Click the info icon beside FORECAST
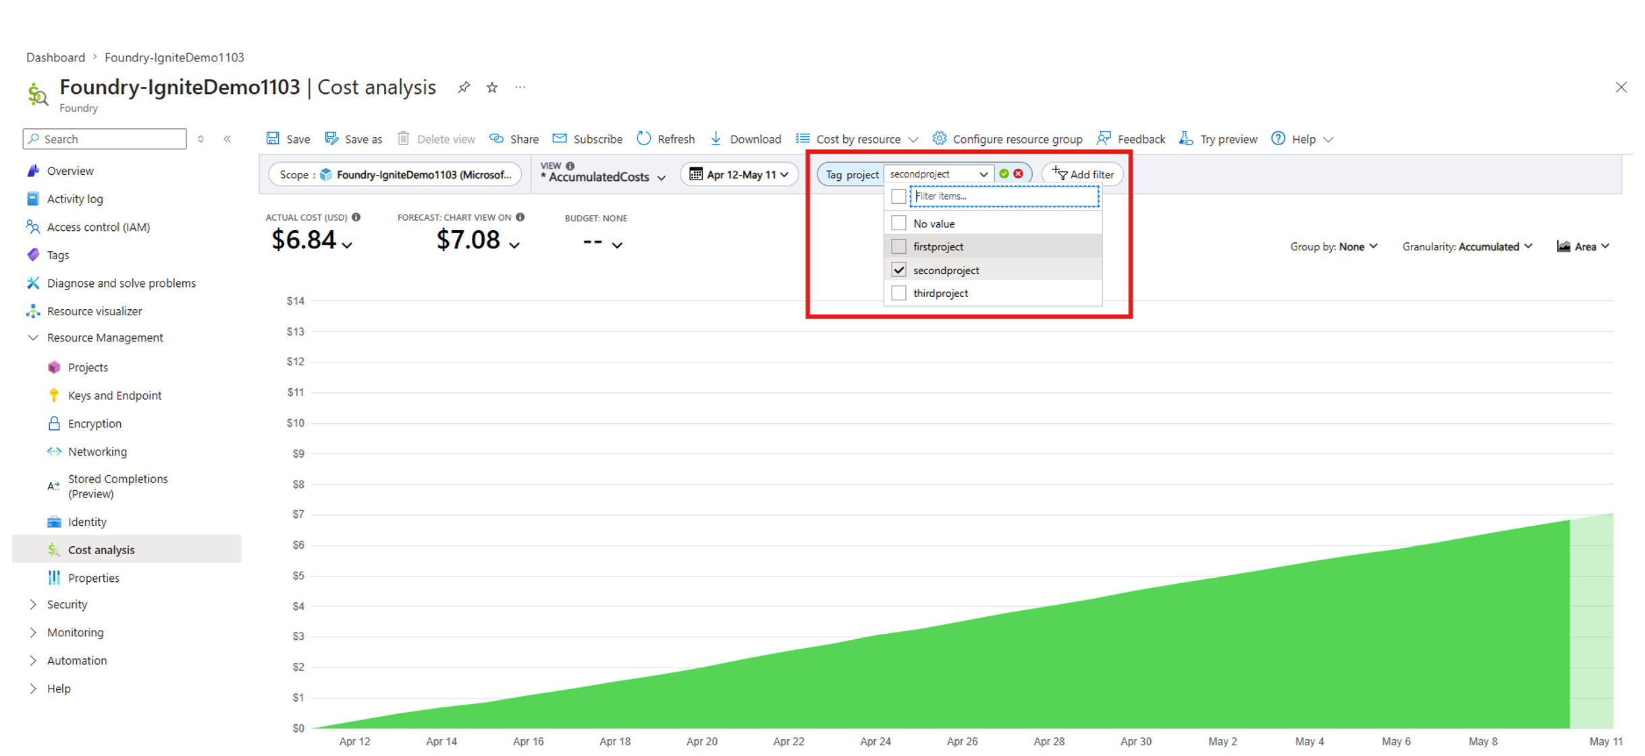 point(520,217)
